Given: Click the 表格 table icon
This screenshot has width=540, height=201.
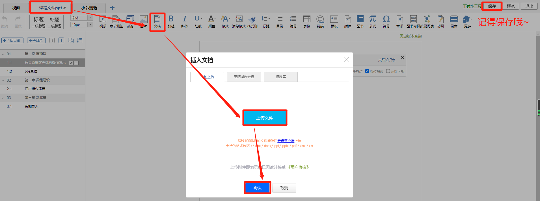Looking at the screenshot, I should (x=307, y=21).
